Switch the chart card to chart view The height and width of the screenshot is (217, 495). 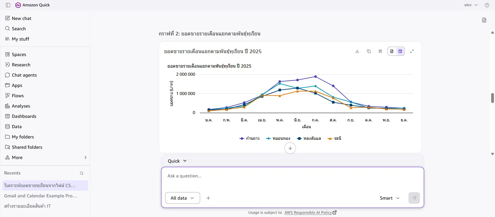click(400, 51)
